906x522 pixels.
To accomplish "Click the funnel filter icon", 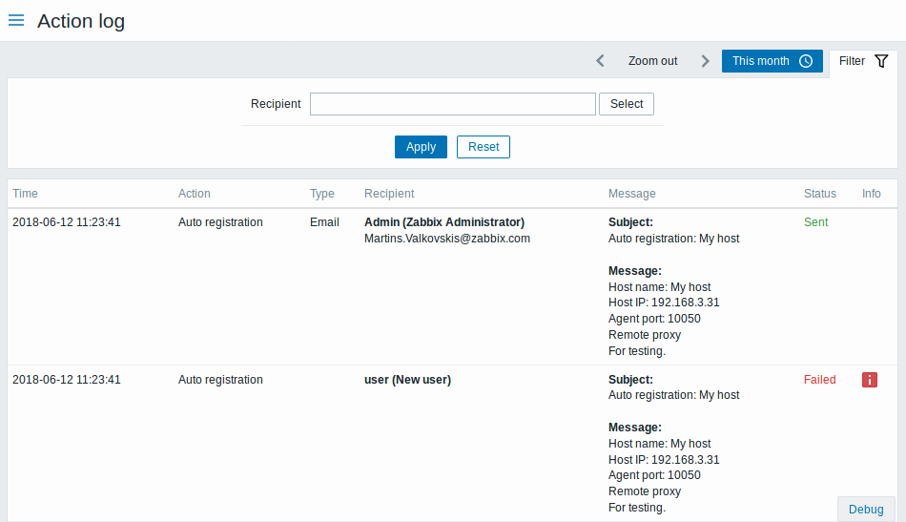I will tap(881, 61).
